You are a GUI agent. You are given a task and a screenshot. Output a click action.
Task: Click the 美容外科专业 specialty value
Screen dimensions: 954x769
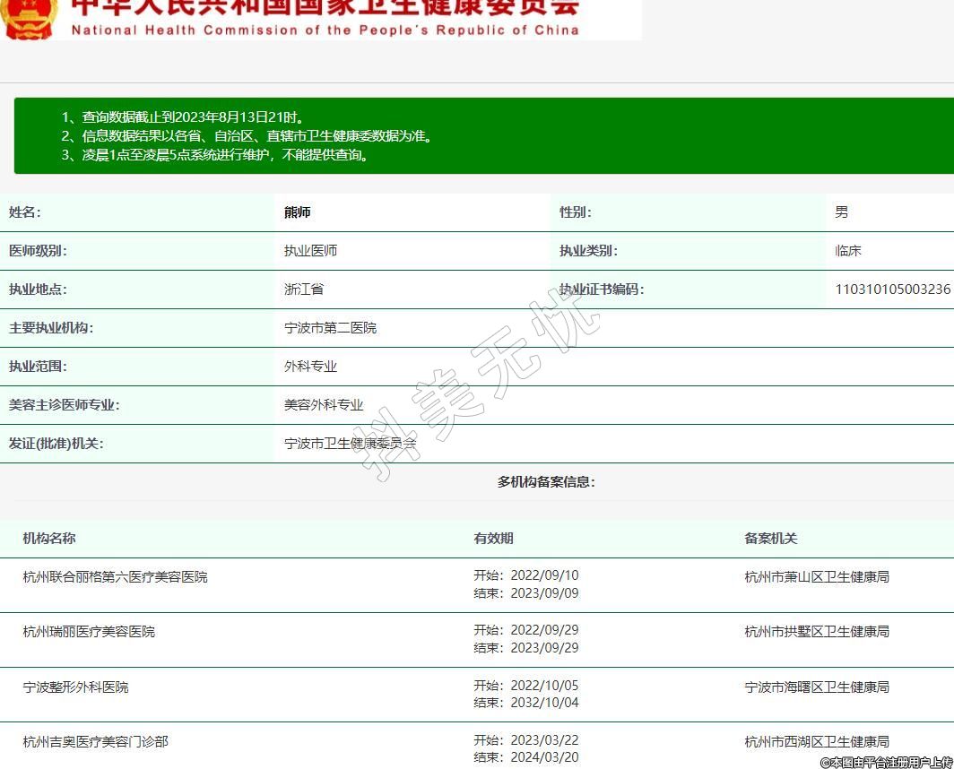tap(324, 405)
